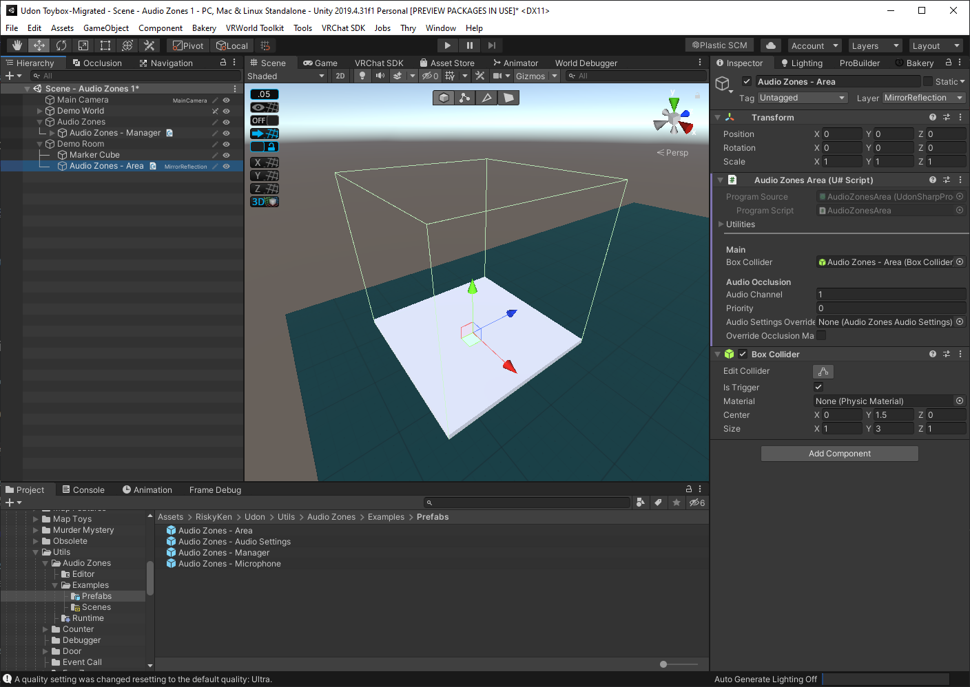Open cloud services icon

771,45
